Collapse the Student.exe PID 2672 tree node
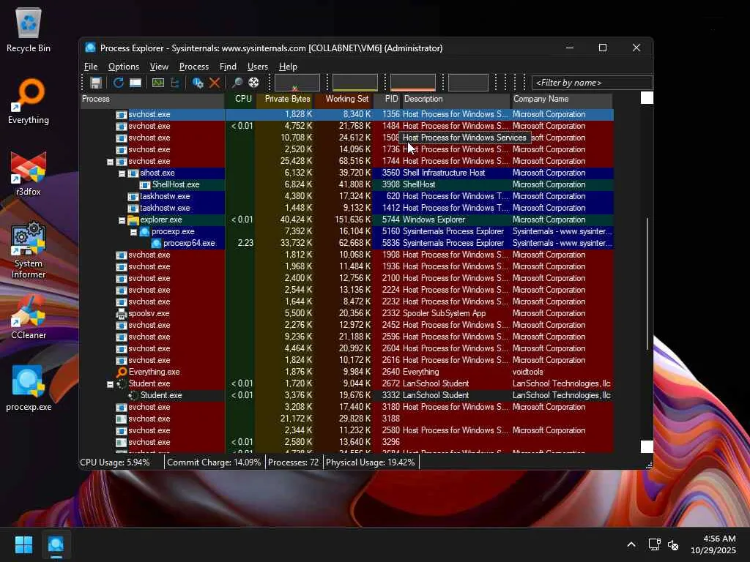Image resolution: width=750 pixels, height=562 pixels. [110, 383]
